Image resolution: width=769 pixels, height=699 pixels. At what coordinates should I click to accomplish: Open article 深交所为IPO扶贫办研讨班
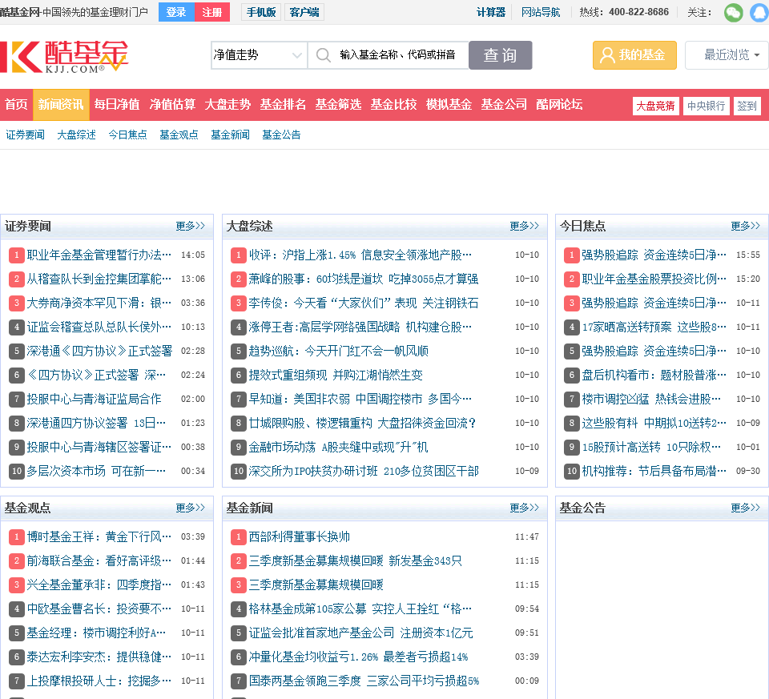pos(364,471)
